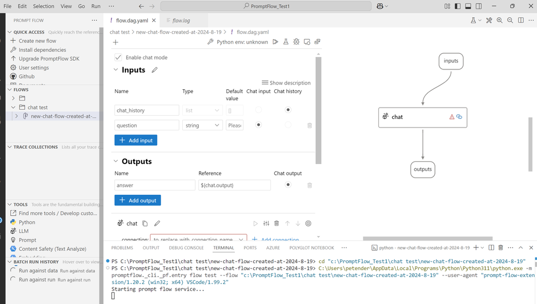Screen dimensions: 537x304
Task: Click the wrench icon next to Python env
Action: coord(210,42)
